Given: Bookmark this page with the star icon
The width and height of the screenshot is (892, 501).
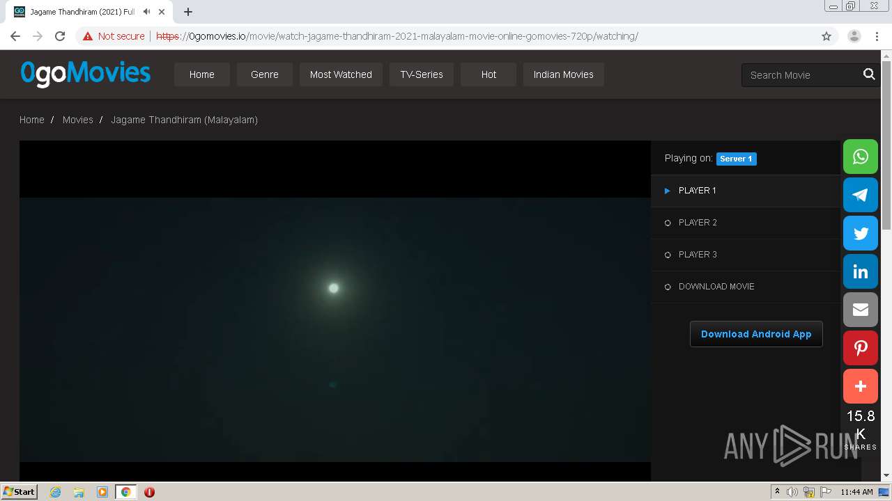Looking at the screenshot, I should 826,36.
